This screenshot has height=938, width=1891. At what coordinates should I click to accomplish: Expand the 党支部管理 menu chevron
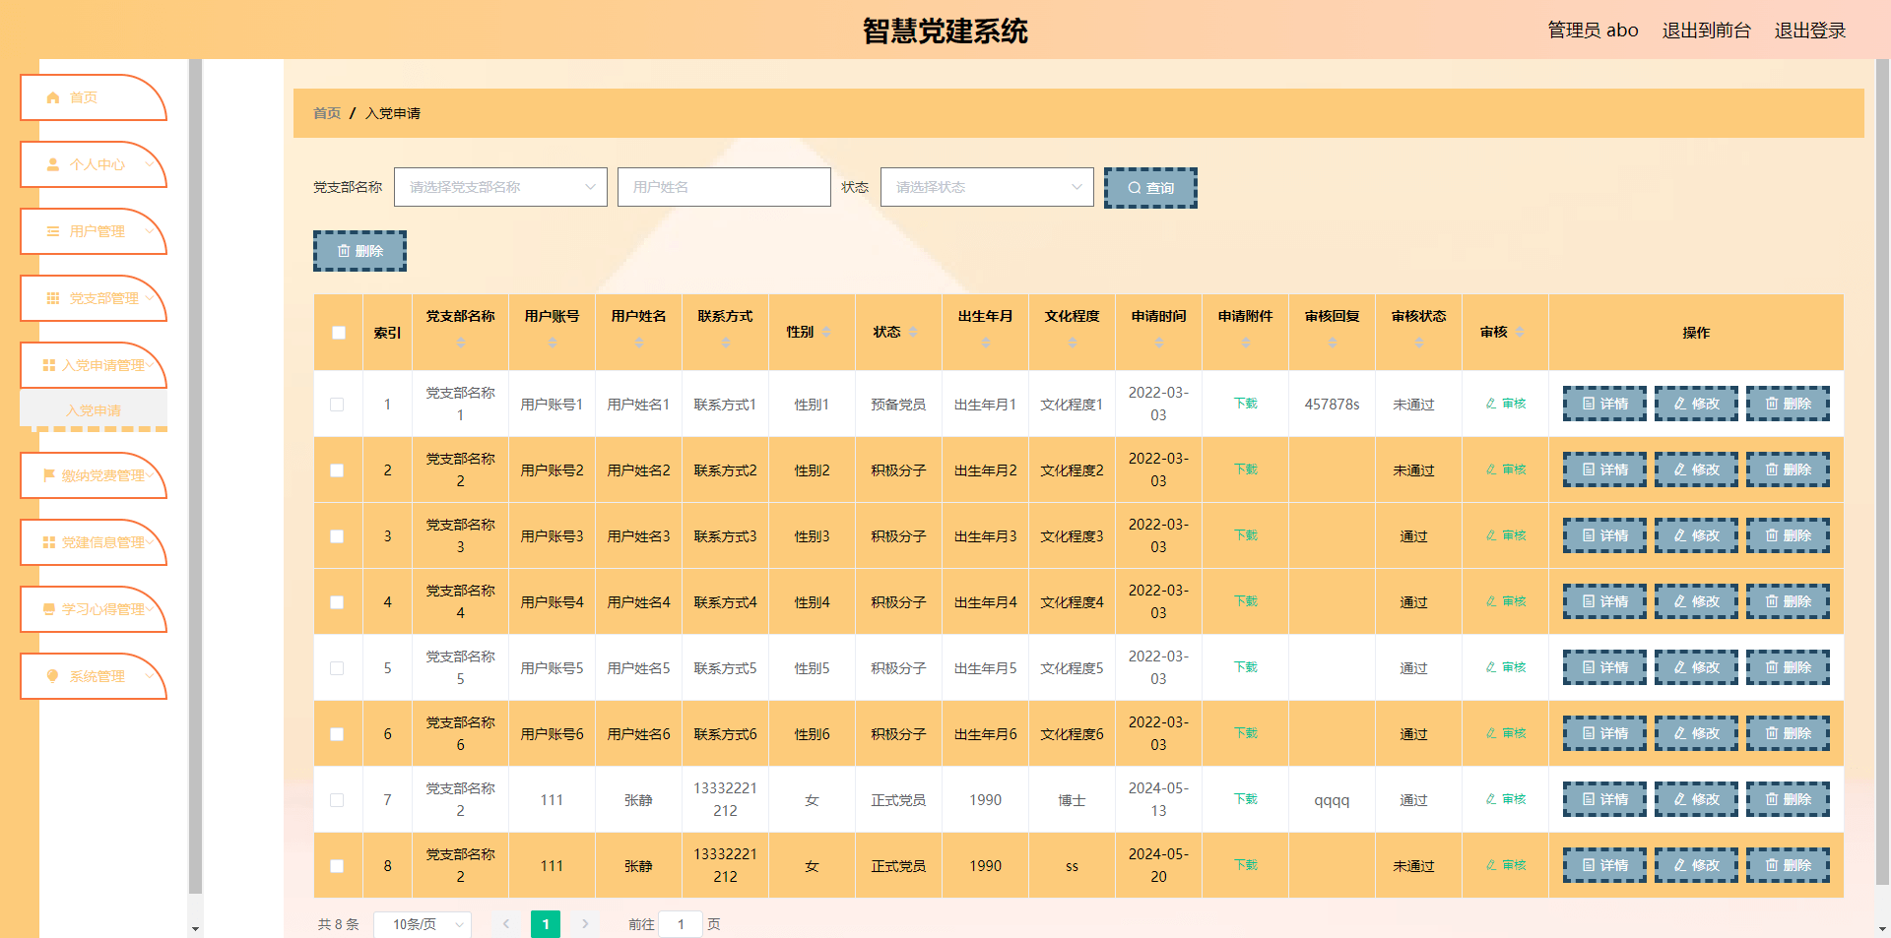[150, 297]
